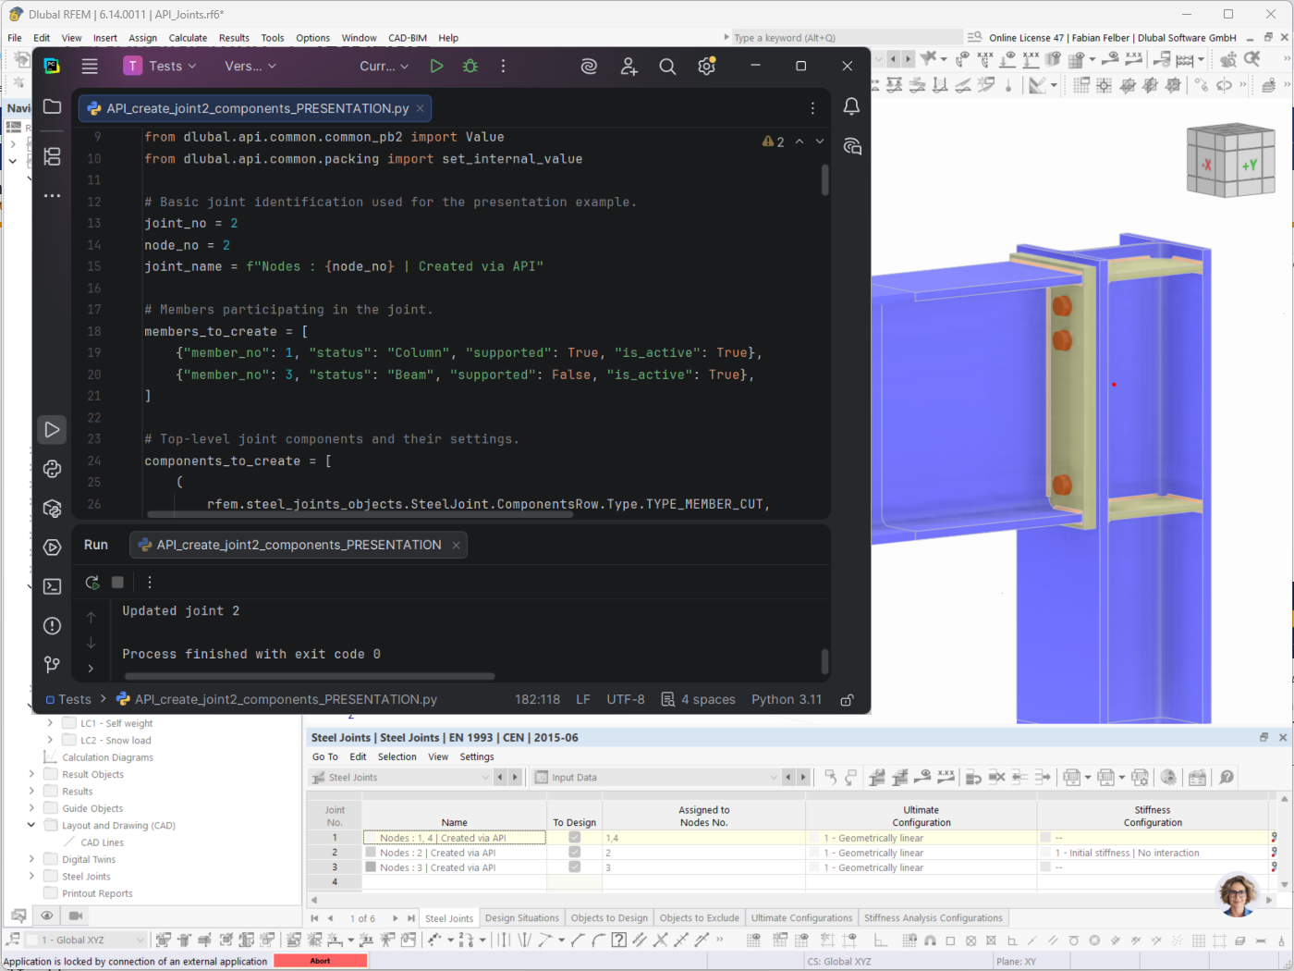Click UTF-8 encoding in PyCharm status bar
This screenshot has width=1294, height=971.
click(626, 700)
